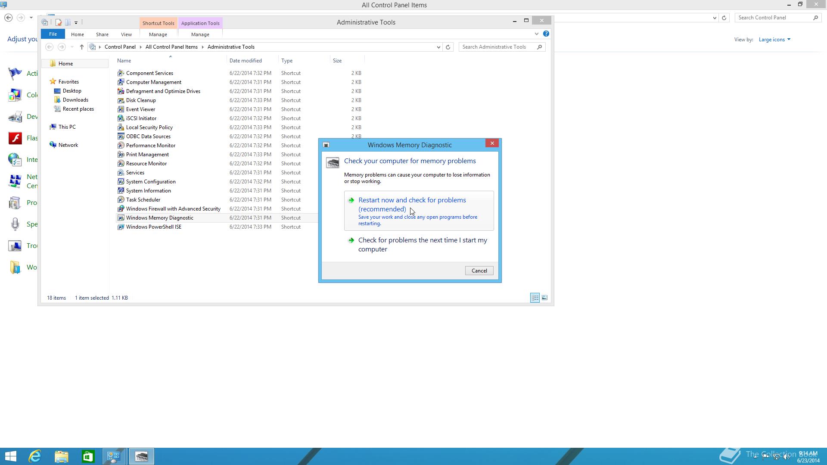Screen dimensions: 827x465
Task: Click the refresh icon beside Administrative Tools address
Action: [448, 47]
